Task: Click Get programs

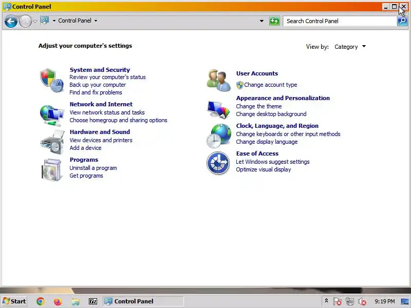Action: pos(86,176)
